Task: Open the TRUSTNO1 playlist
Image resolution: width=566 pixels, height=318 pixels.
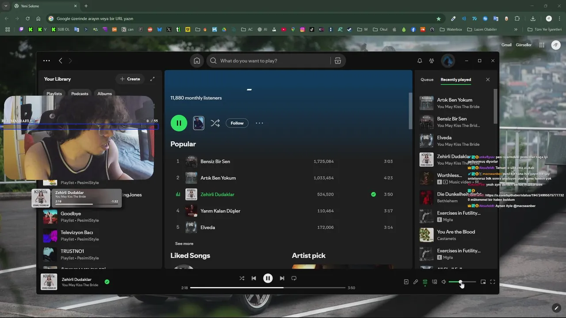Action: tap(99, 254)
